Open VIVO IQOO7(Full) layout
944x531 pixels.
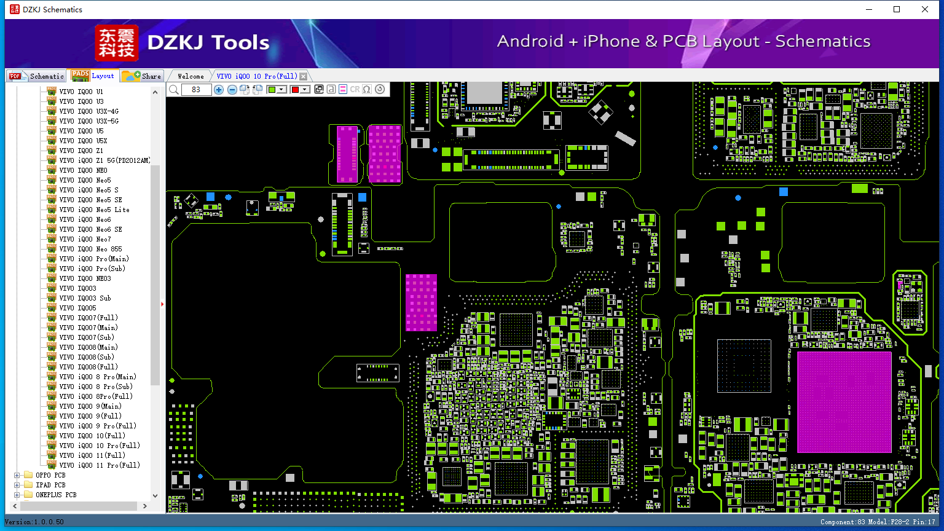click(88, 318)
